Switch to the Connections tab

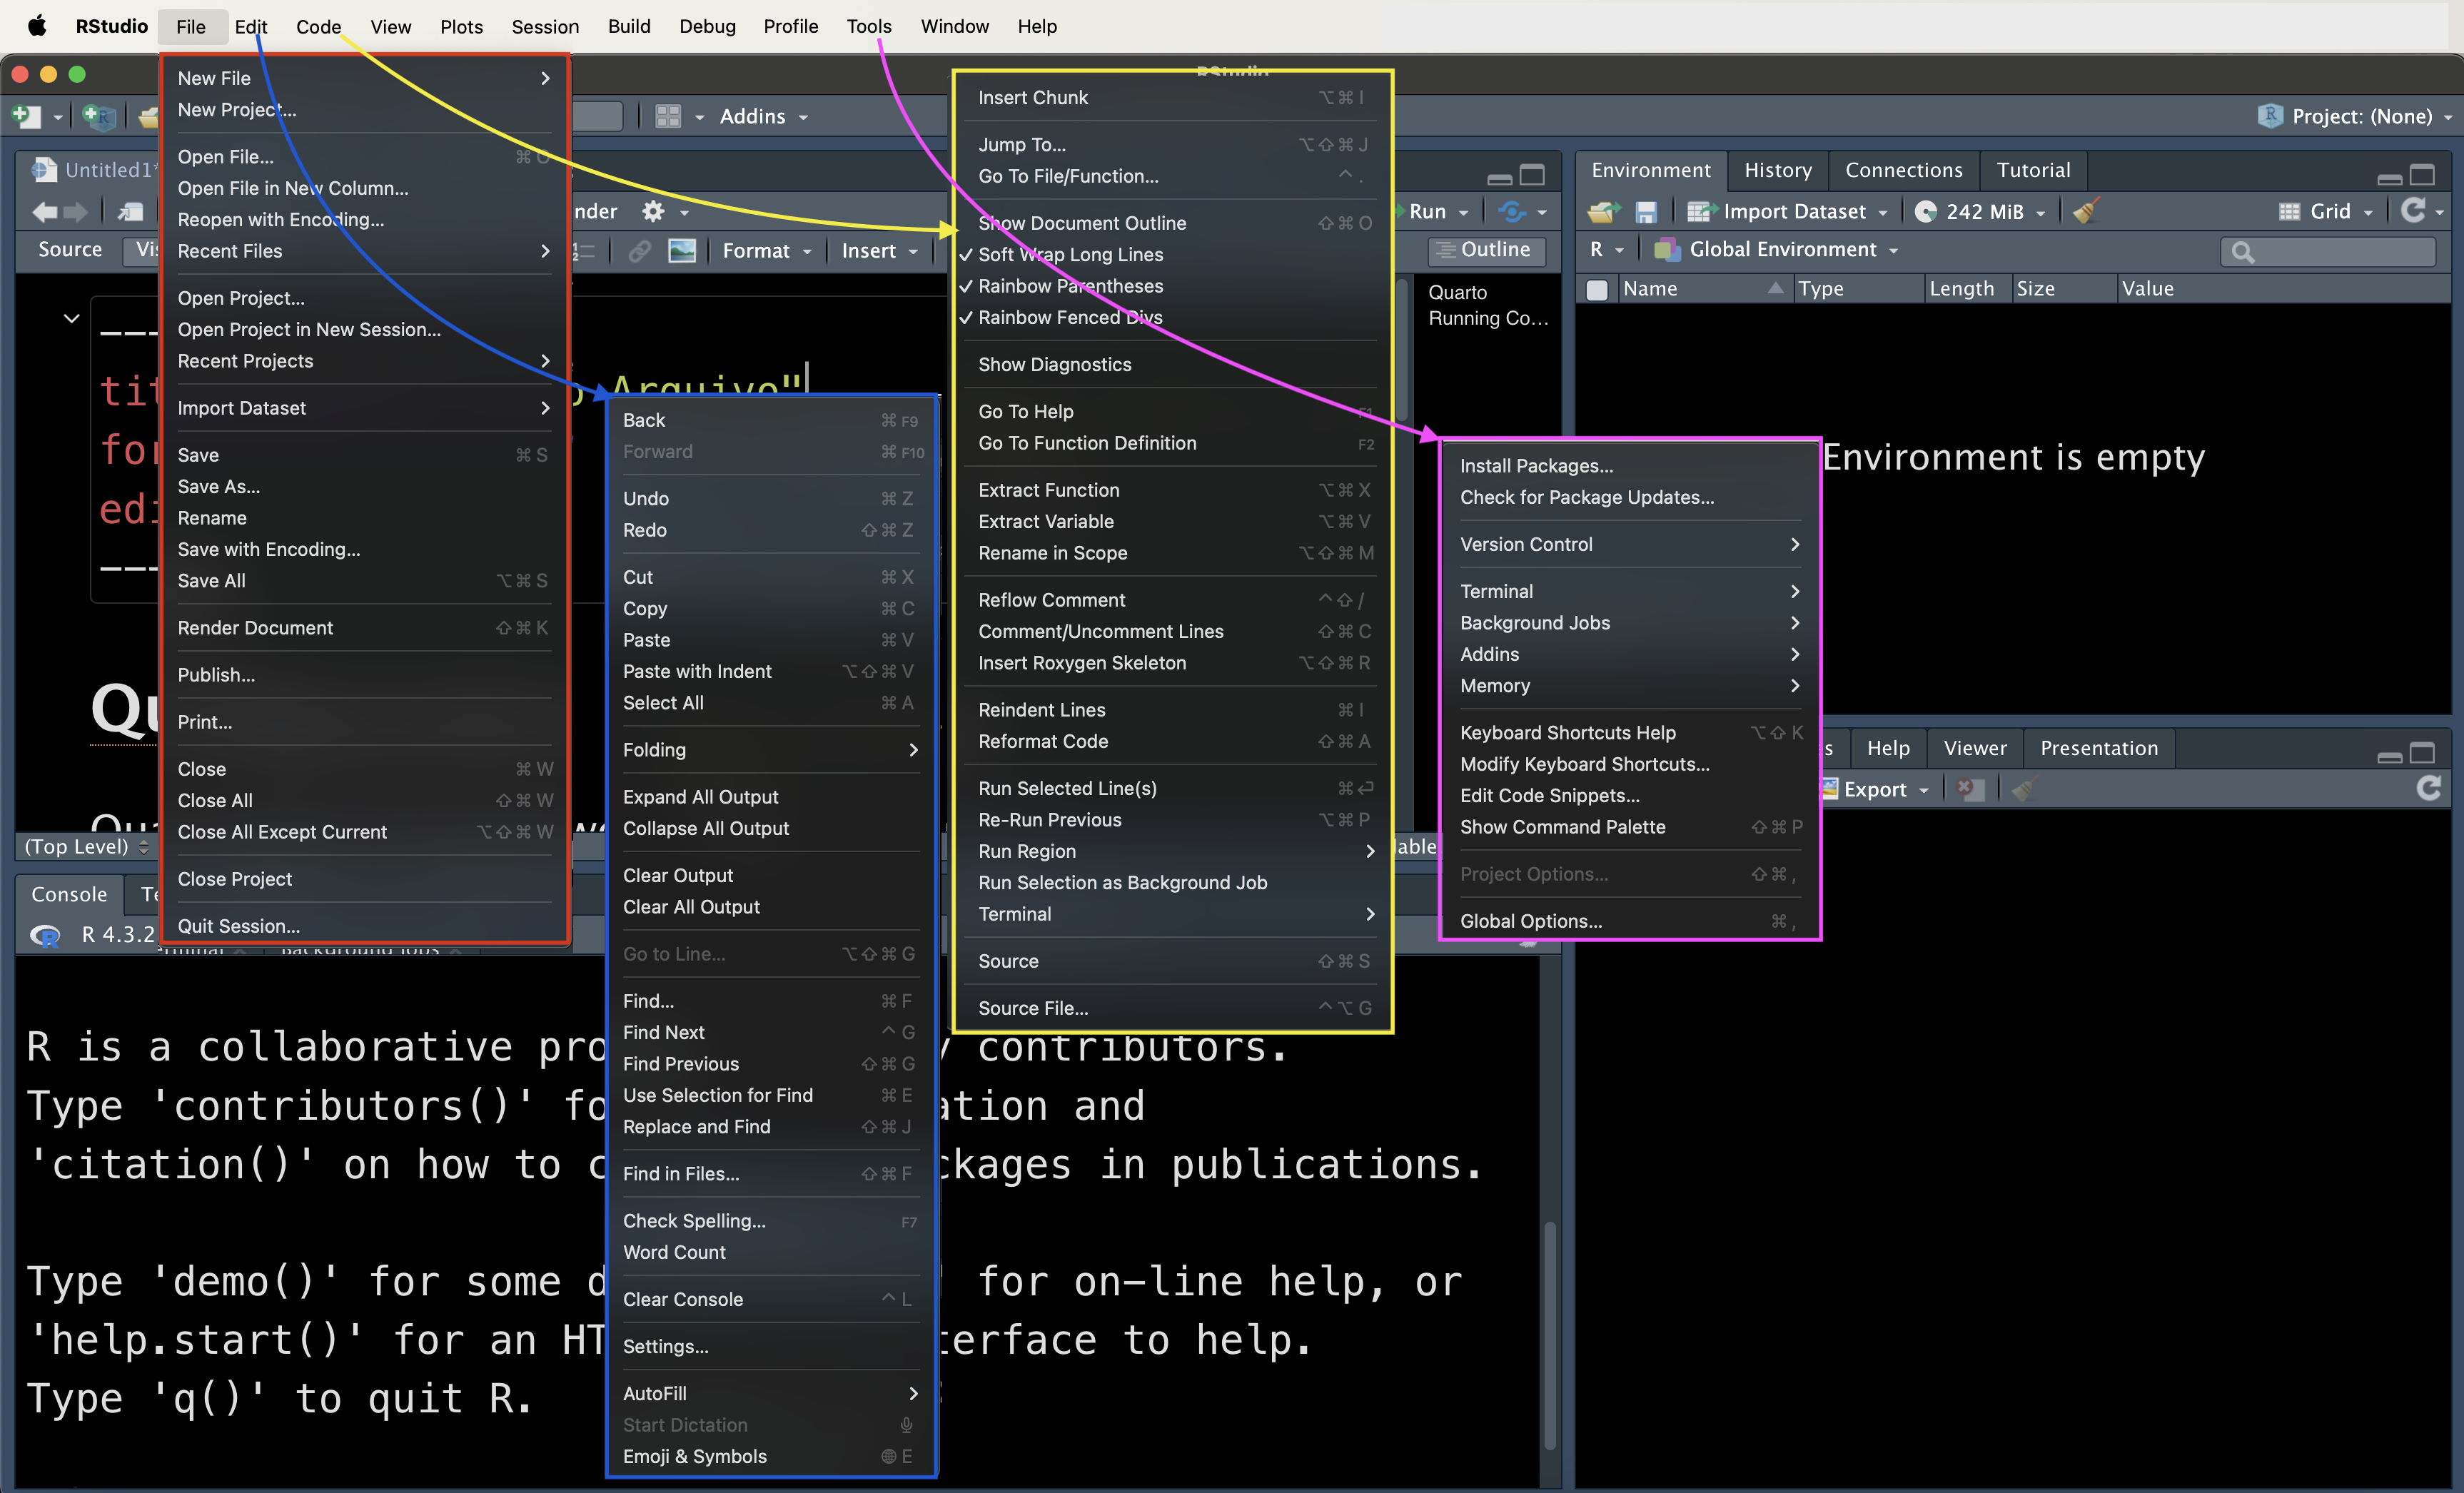[1903, 170]
